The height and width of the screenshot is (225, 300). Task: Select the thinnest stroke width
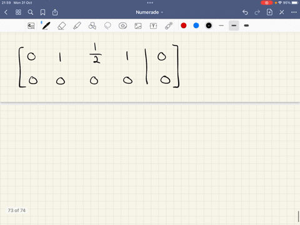(221, 26)
